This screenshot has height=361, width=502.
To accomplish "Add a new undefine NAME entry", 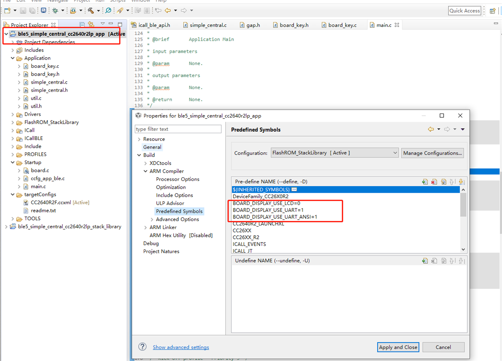I will pyautogui.click(x=425, y=261).
